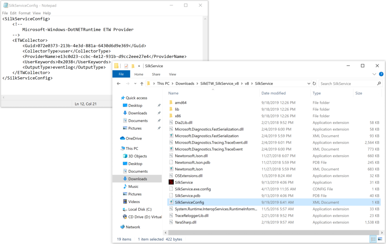Open the Format menu in Notepad
Viewport: 386px width, 244px height.
pyautogui.click(x=24, y=13)
